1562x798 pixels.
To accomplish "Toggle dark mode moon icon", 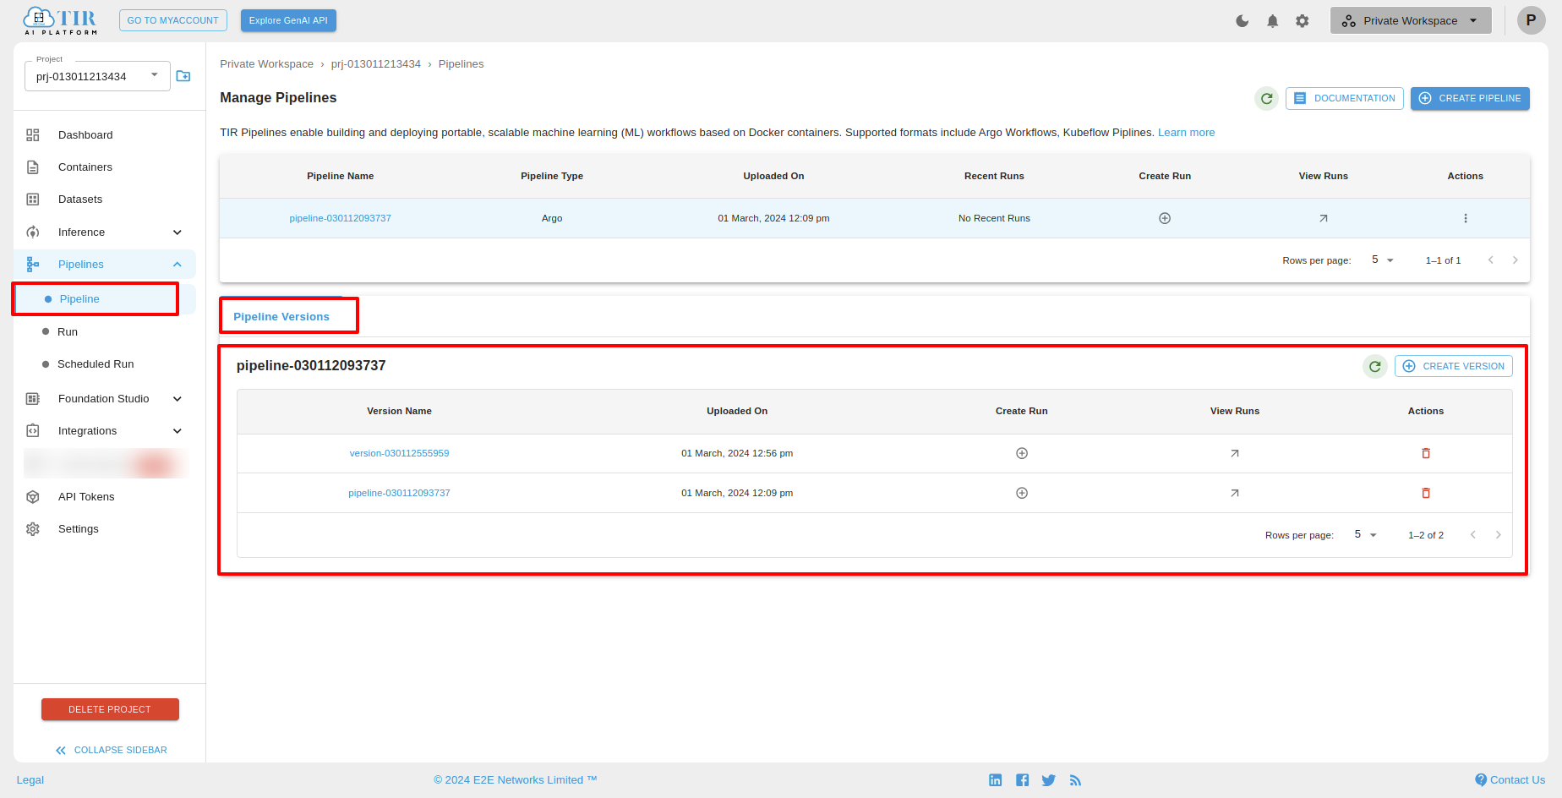I will [x=1242, y=21].
